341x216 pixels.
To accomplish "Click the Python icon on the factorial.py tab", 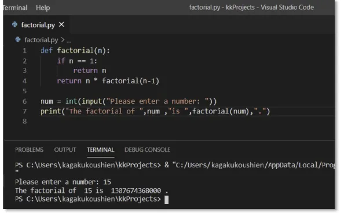I will (x=15, y=24).
